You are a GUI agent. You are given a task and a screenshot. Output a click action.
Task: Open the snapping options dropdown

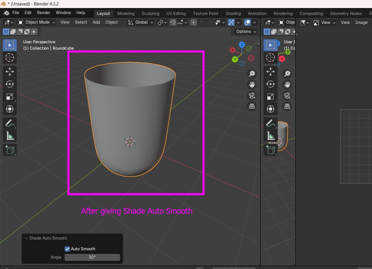pyautogui.click(x=183, y=23)
